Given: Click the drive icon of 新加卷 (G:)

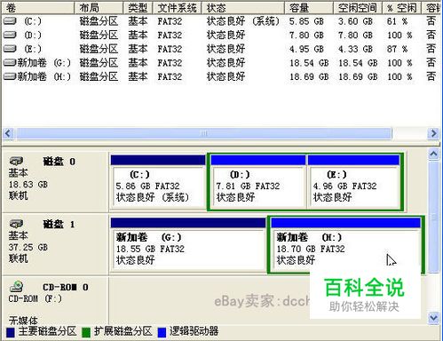Looking at the screenshot, I should (10, 62).
